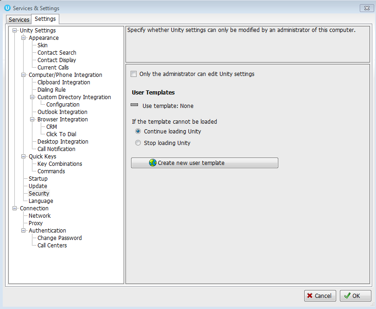Viewport: 376px width, 309px height.
Task: Switch to the Services tab
Action: 19,20
